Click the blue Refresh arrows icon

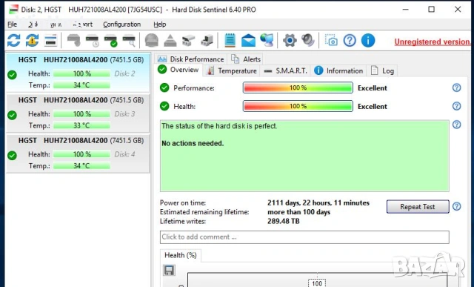13,40
